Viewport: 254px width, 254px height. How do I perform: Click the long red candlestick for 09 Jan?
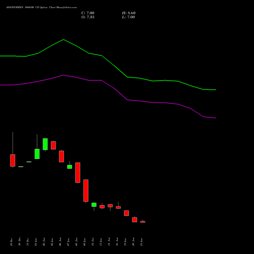(86, 190)
